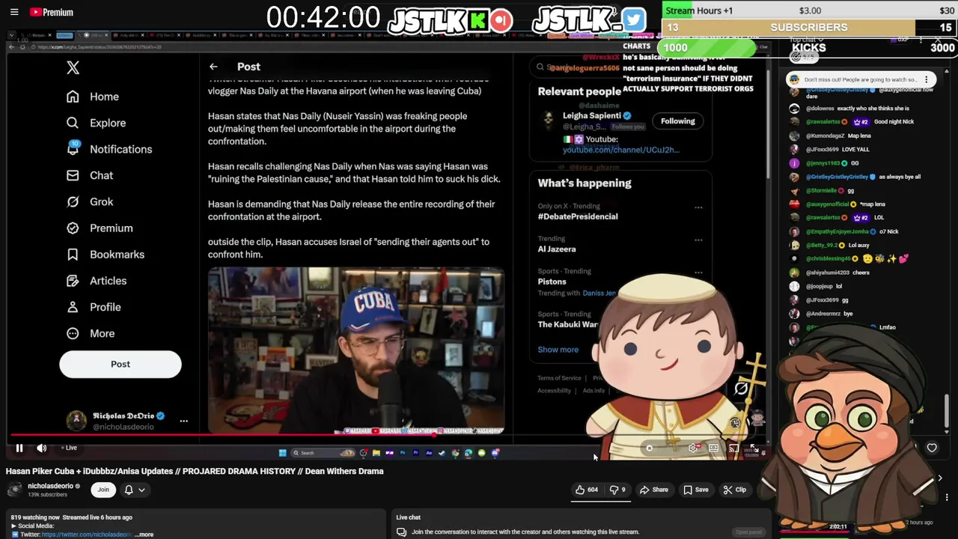The image size is (958, 539).
Task: Click the white Post button
Action: 120,364
